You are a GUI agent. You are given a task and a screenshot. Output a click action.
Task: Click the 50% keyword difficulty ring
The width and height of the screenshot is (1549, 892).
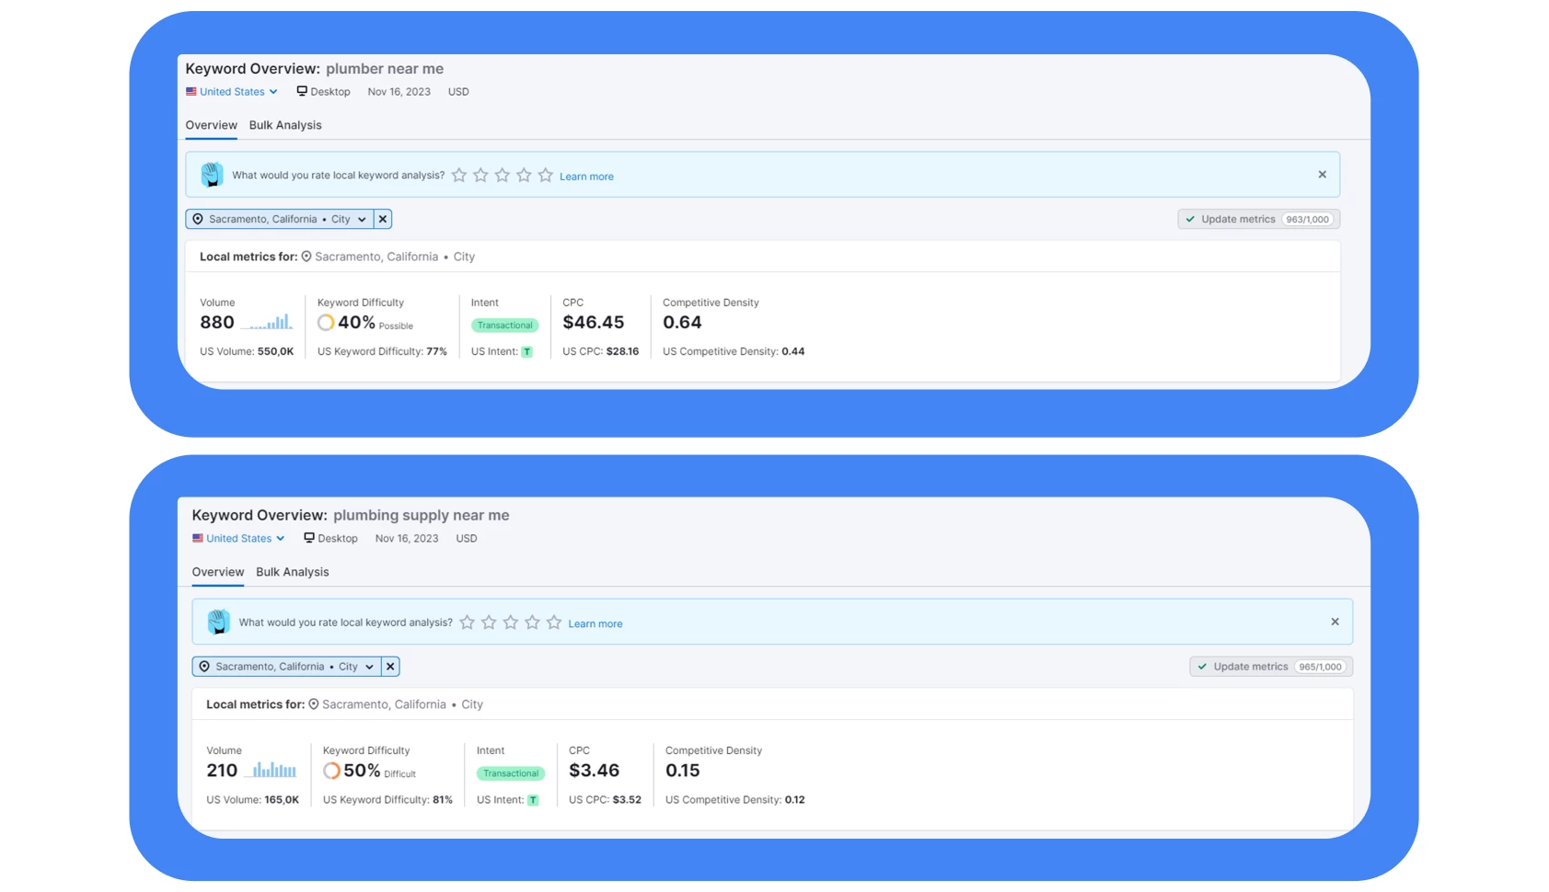coord(331,771)
